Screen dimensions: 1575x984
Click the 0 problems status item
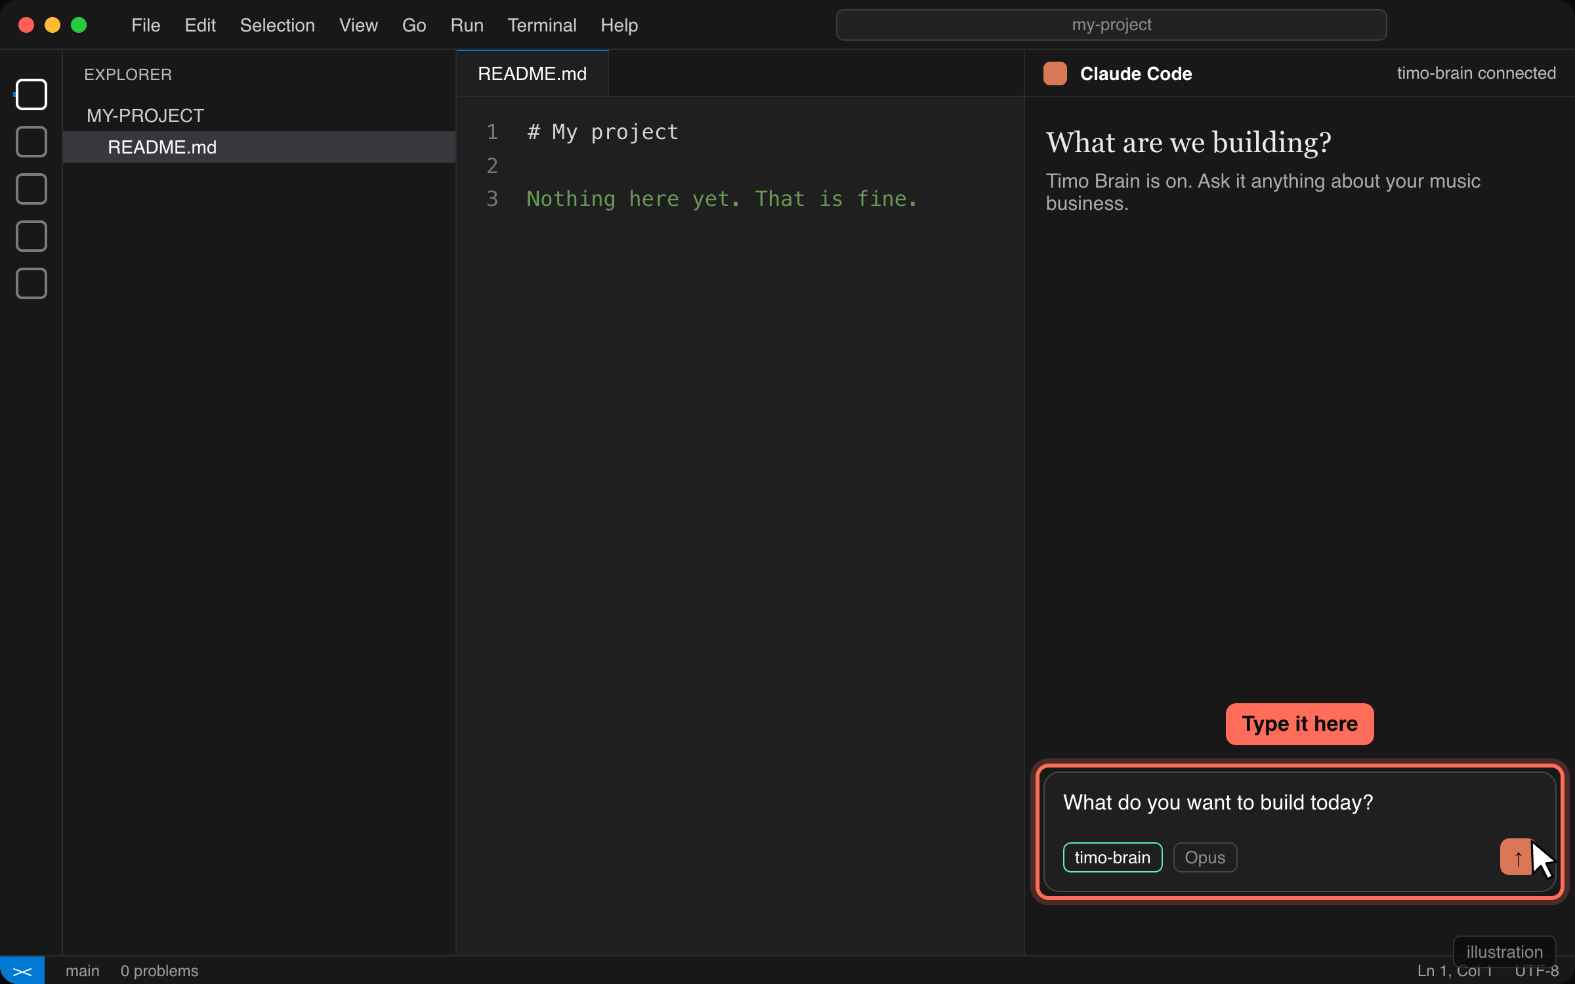(159, 971)
